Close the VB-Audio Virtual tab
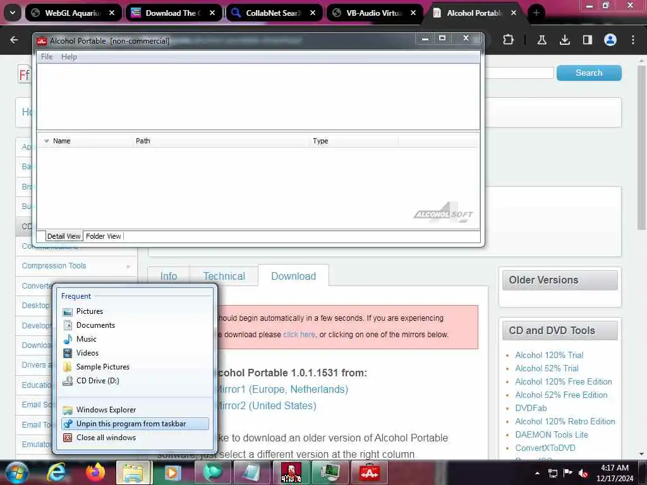 [413, 13]
